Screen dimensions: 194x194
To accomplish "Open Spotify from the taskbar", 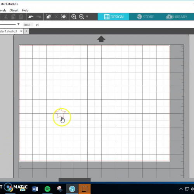I will tap(47, 189).
